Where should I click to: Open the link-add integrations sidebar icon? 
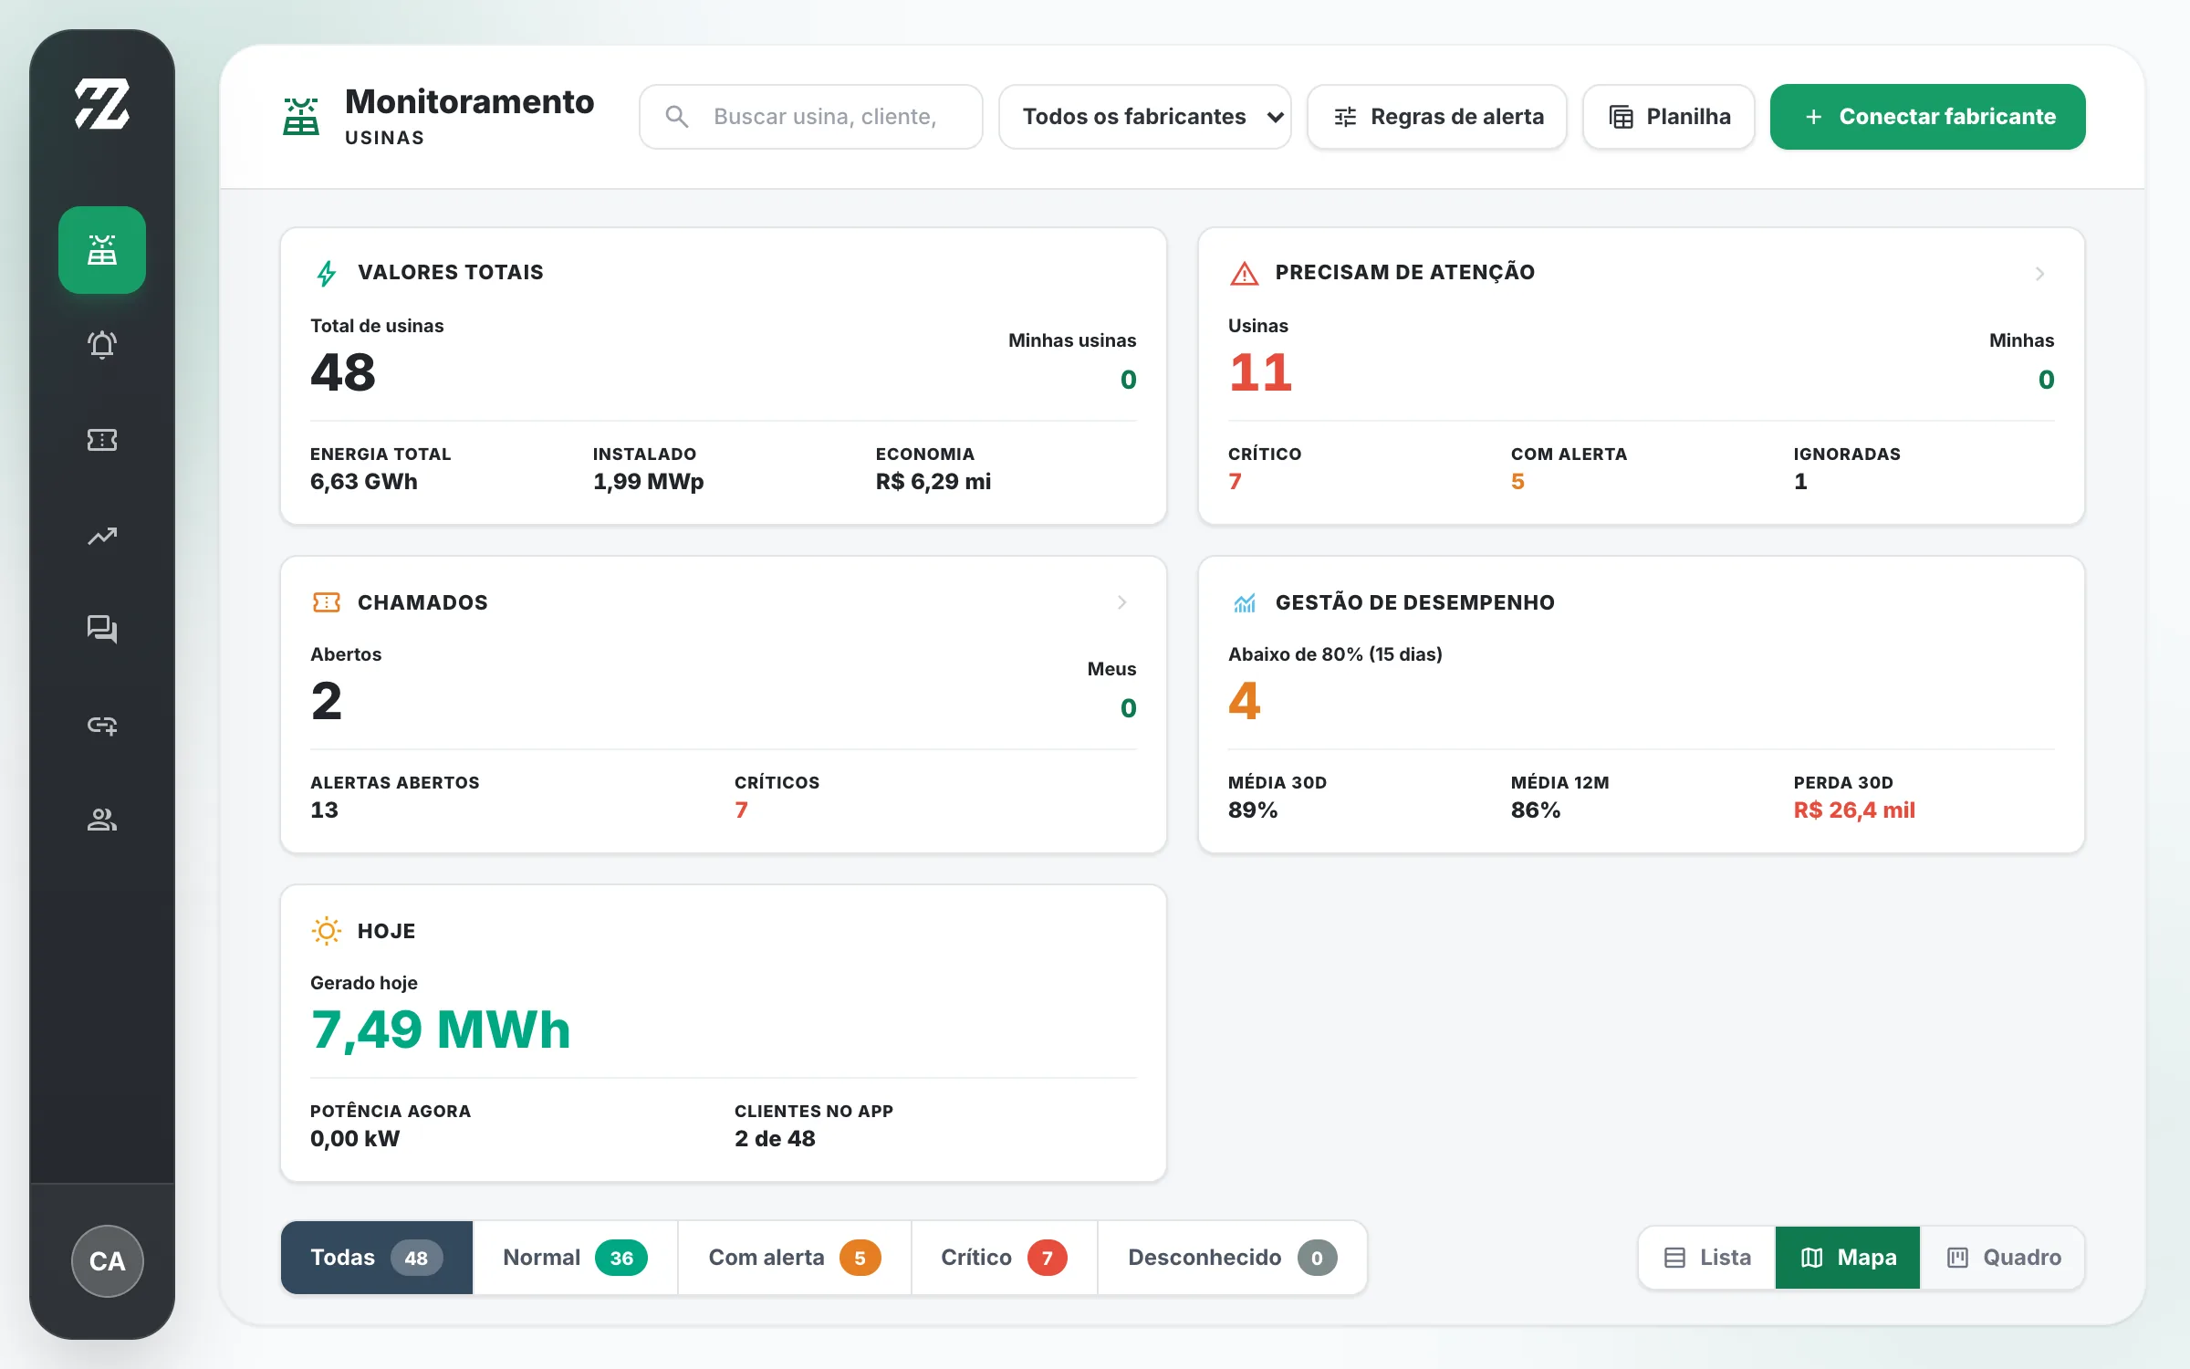pyautogui.click(x=102, y=725)
